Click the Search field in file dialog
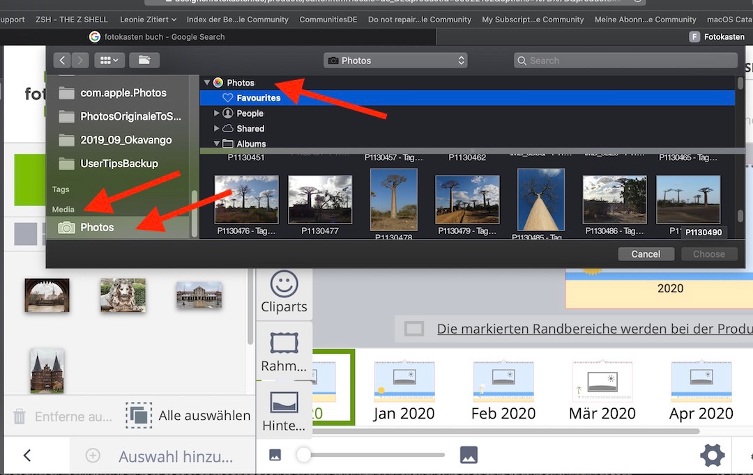 point(625,61)
